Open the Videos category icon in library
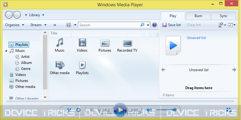Viewport: 241px width, 120px height. pos(82,42)
